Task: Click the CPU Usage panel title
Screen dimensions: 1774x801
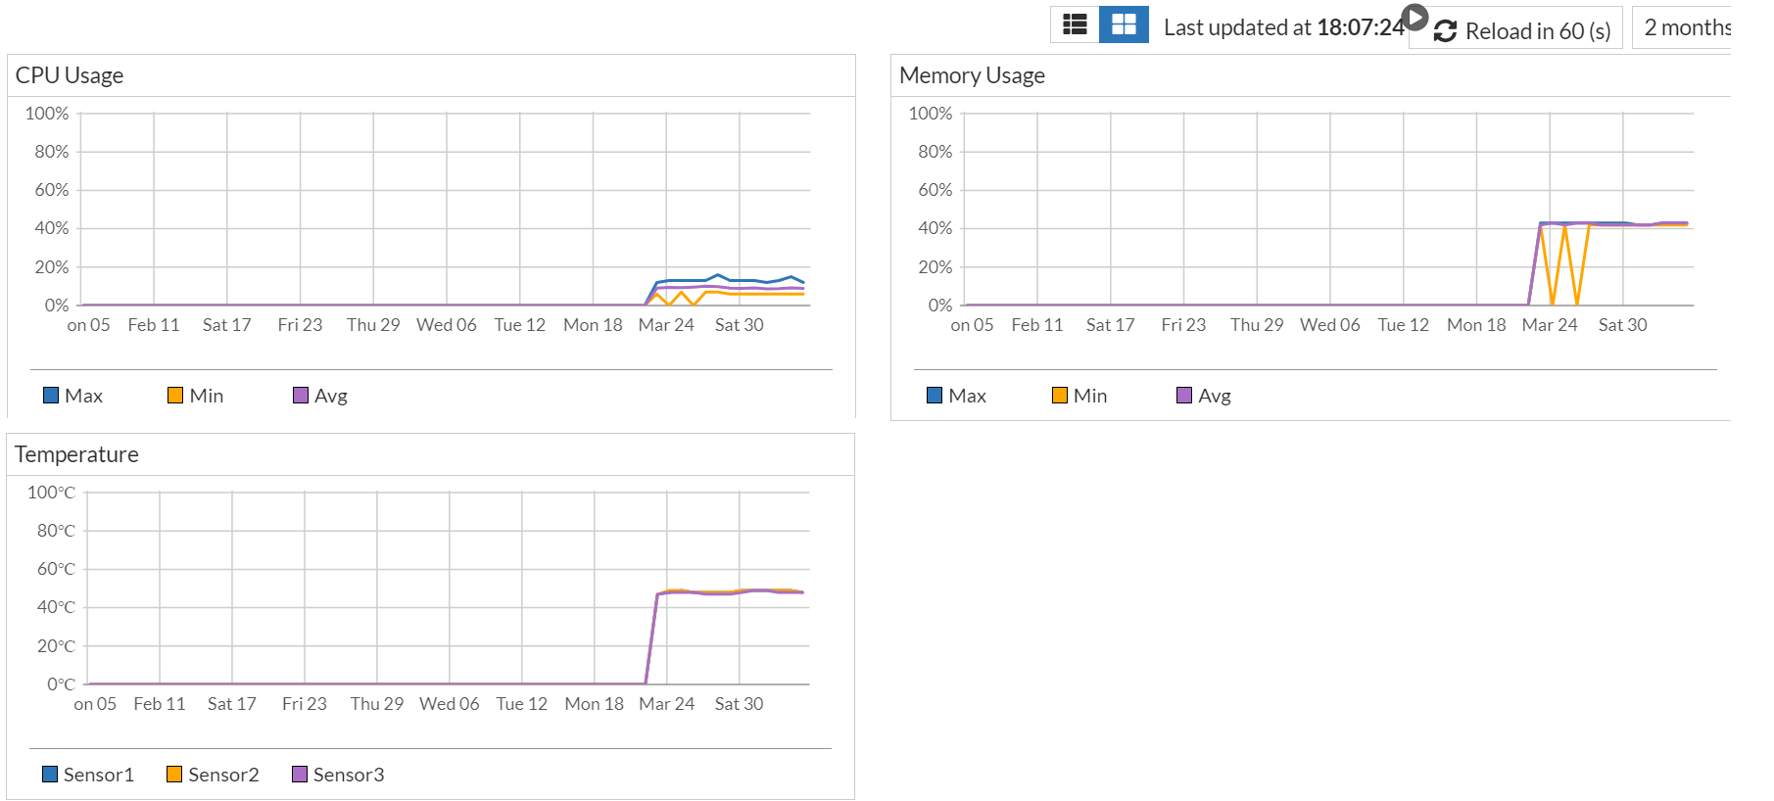Action: point(70,75)
